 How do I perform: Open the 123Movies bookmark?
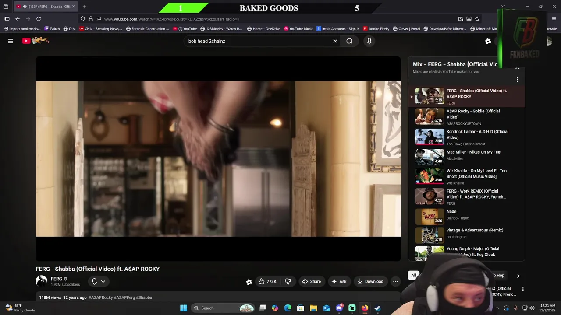(x=221, y=29)
